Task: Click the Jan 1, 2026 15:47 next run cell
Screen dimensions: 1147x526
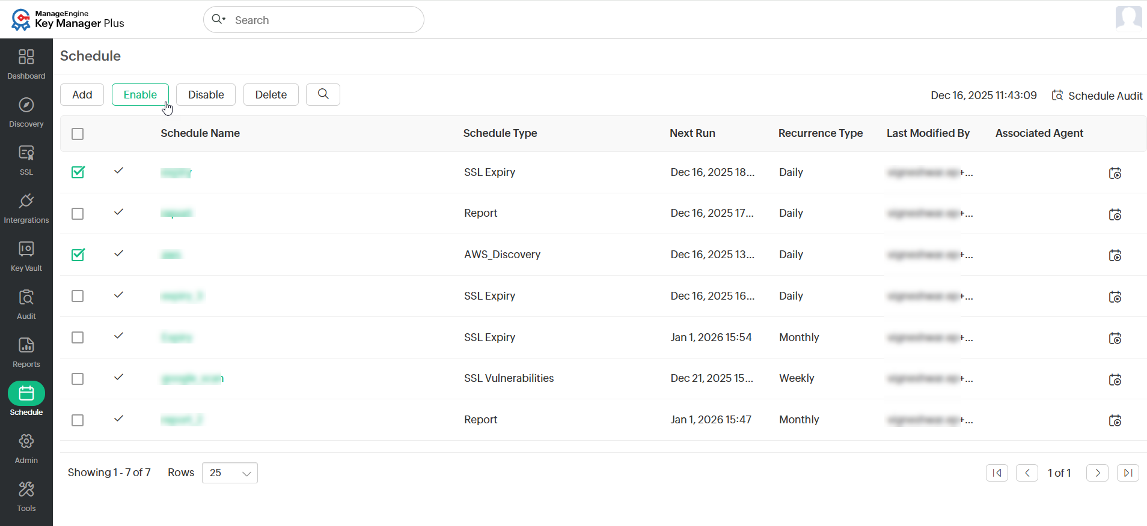Action: click(x=711, y=420)
